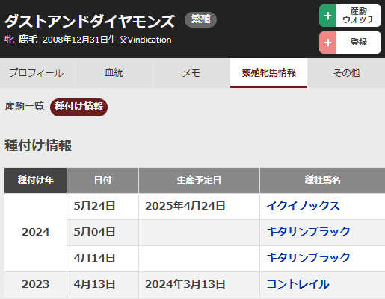Screen dimensions: 385x299
Task: Open stallion link イクイノックス
Action: tap(303, 206)
